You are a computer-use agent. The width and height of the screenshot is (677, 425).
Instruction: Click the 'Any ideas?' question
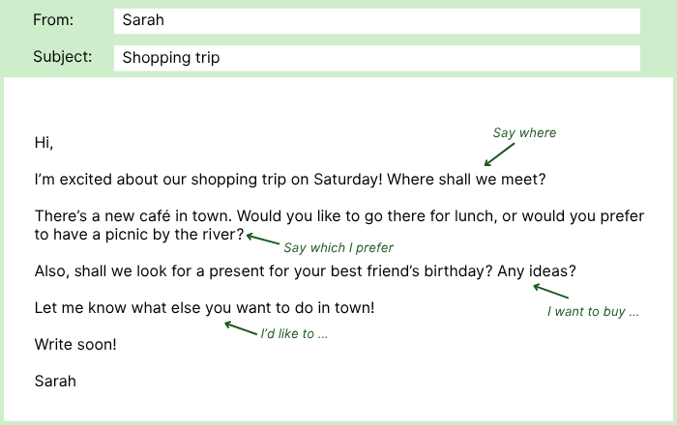[537, 271]
